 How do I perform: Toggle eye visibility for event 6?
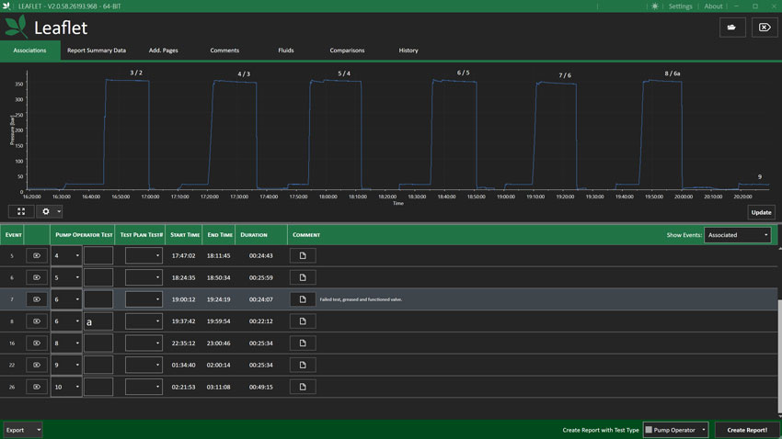coord(37,277)
